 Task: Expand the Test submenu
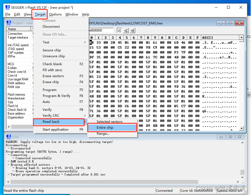tap(61, 42)
